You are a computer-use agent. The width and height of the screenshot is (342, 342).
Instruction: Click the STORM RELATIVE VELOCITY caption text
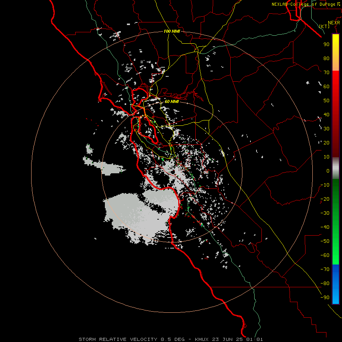[118, 339]
